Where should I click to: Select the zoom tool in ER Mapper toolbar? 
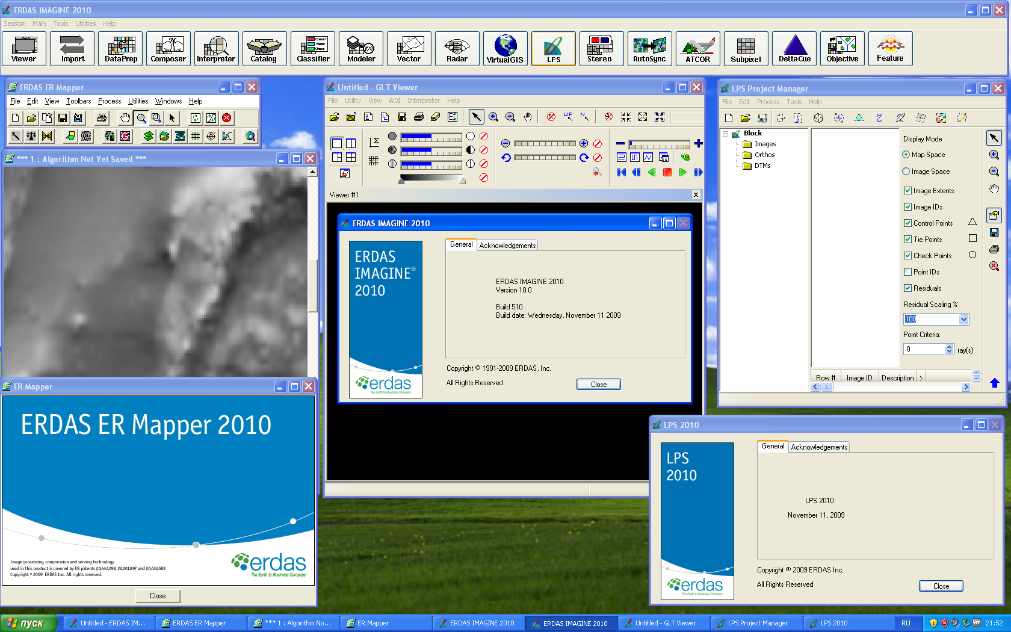click(141, 118)
